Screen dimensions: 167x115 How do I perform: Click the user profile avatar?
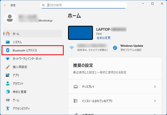[10, 18]
